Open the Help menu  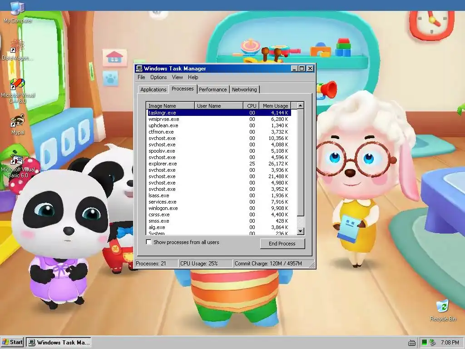coord(193,77)
